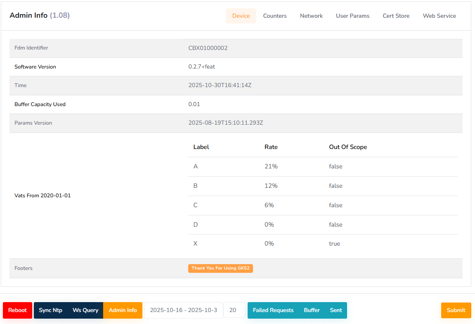Select the Network tab
The image size is (475, 324).
click(311, 16)
